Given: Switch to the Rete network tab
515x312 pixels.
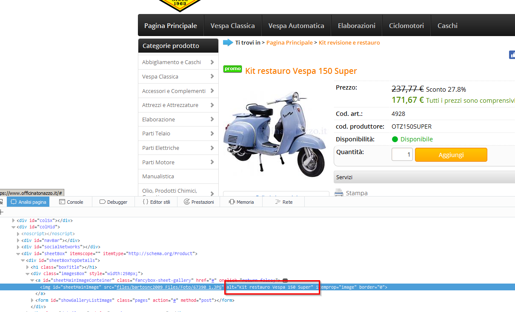Looking at the screenshot, I should tap(284, 202).
